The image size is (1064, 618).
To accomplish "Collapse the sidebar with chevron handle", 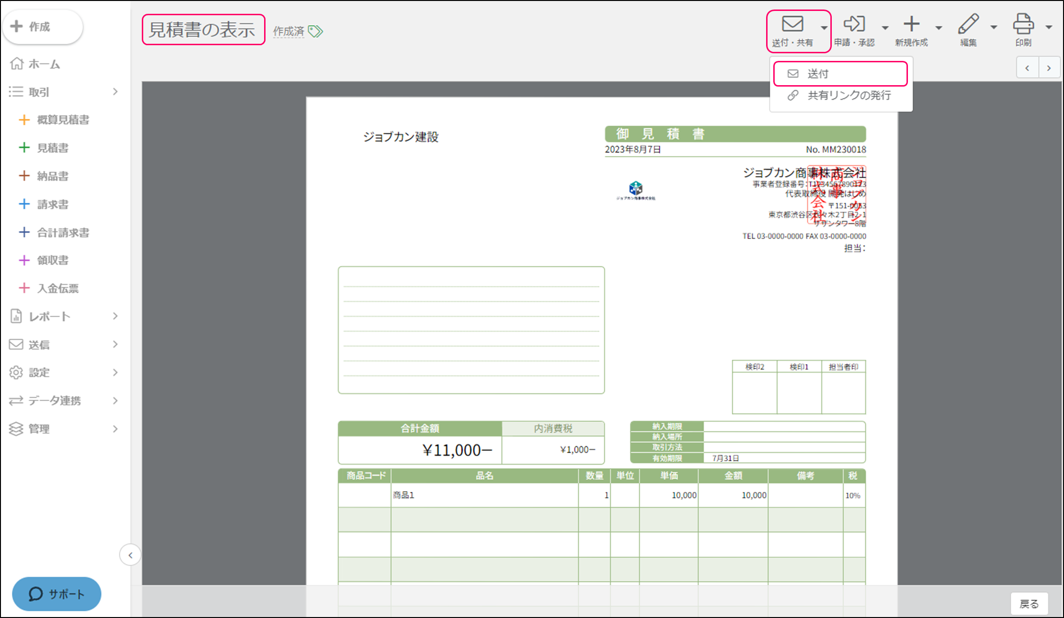I will tap(130, 555).
